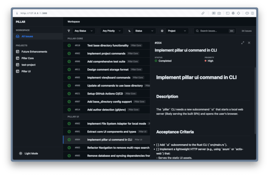Open the Any Status filter dropdown

pos(80,31)
